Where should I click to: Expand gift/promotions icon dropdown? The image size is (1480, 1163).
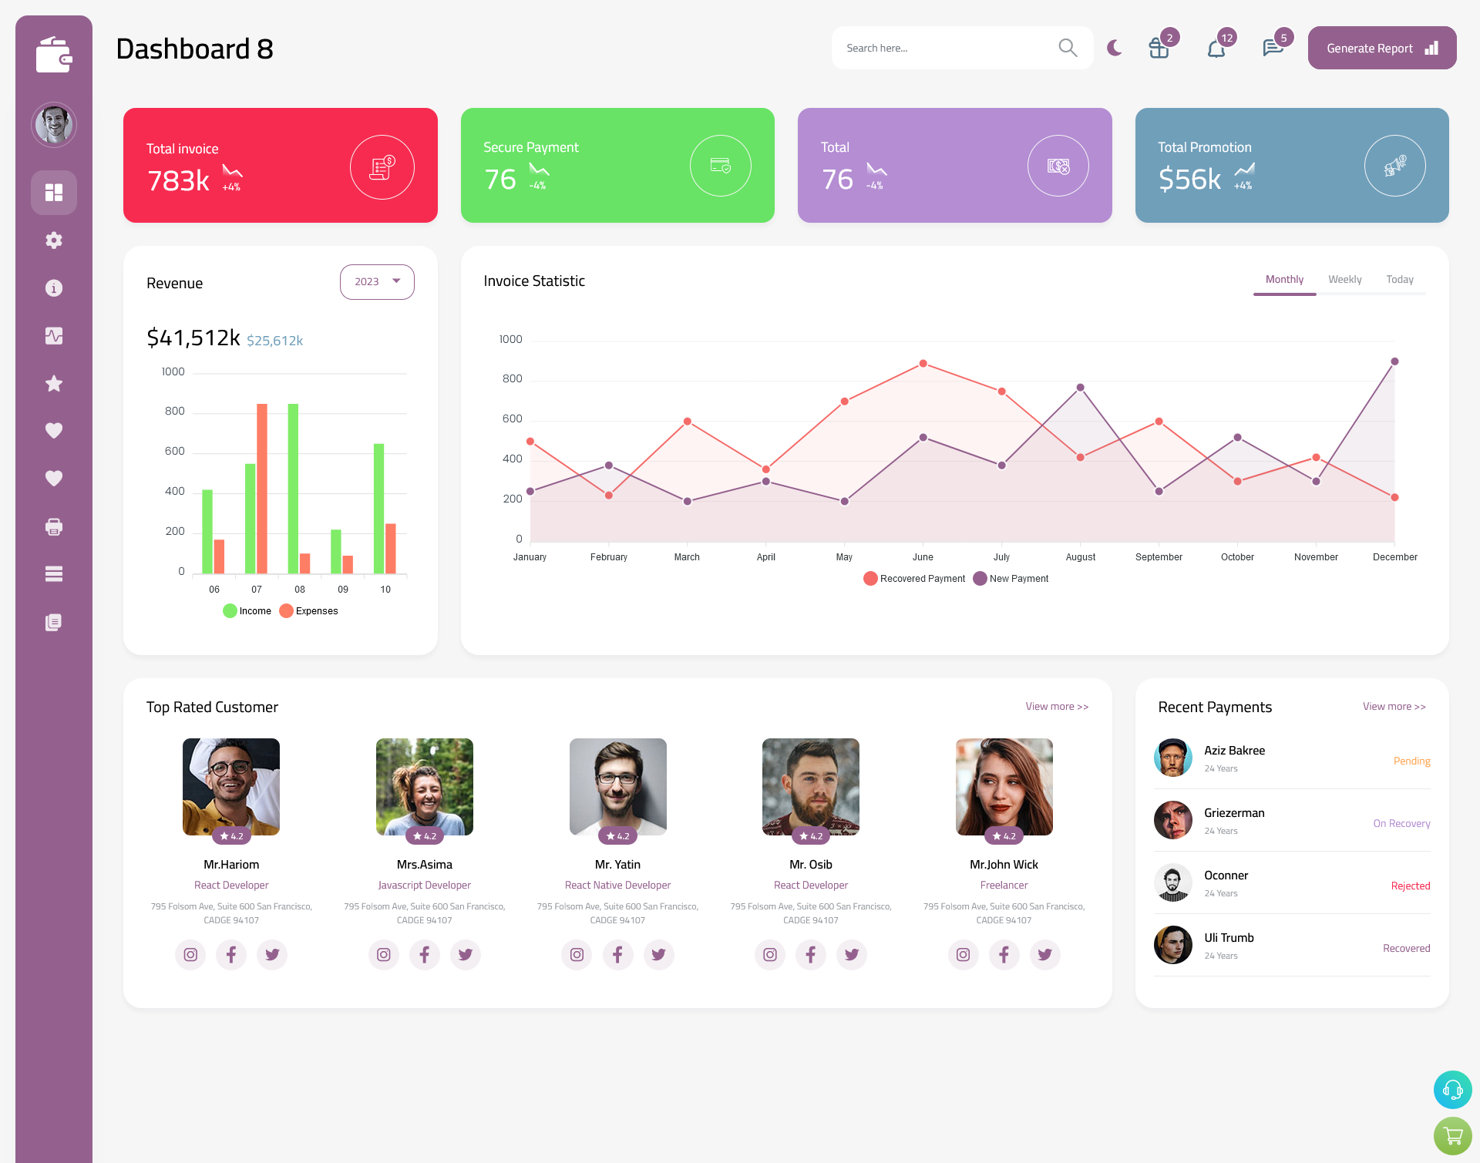point(1158,49)
